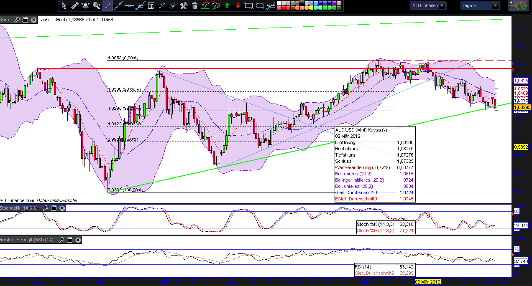532x286 pixels.
Task: Open the alarm bell alert tool
Action: 86,5
